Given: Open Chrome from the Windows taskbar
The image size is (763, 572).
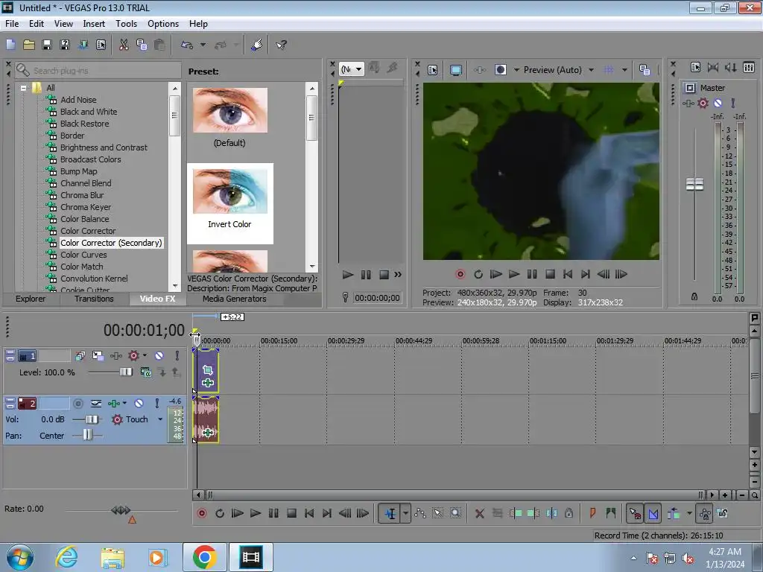Looking at the screenshot, I should pyautogui.click(x=204, y=557).
